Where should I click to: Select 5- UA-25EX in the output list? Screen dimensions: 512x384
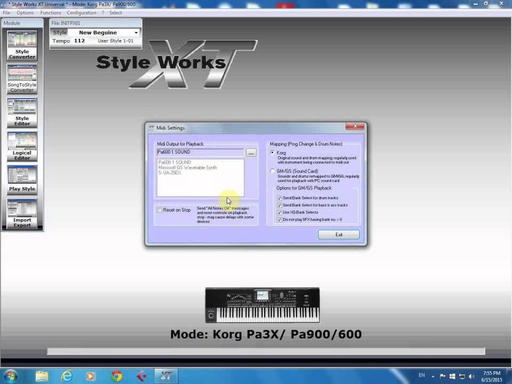click(x=170, y=173)
